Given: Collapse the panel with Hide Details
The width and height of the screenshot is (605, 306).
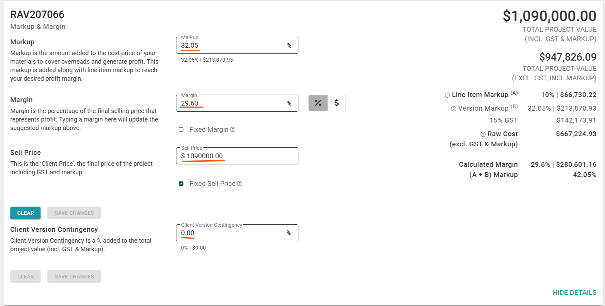Looking at the screenshot, I should 574,292.
